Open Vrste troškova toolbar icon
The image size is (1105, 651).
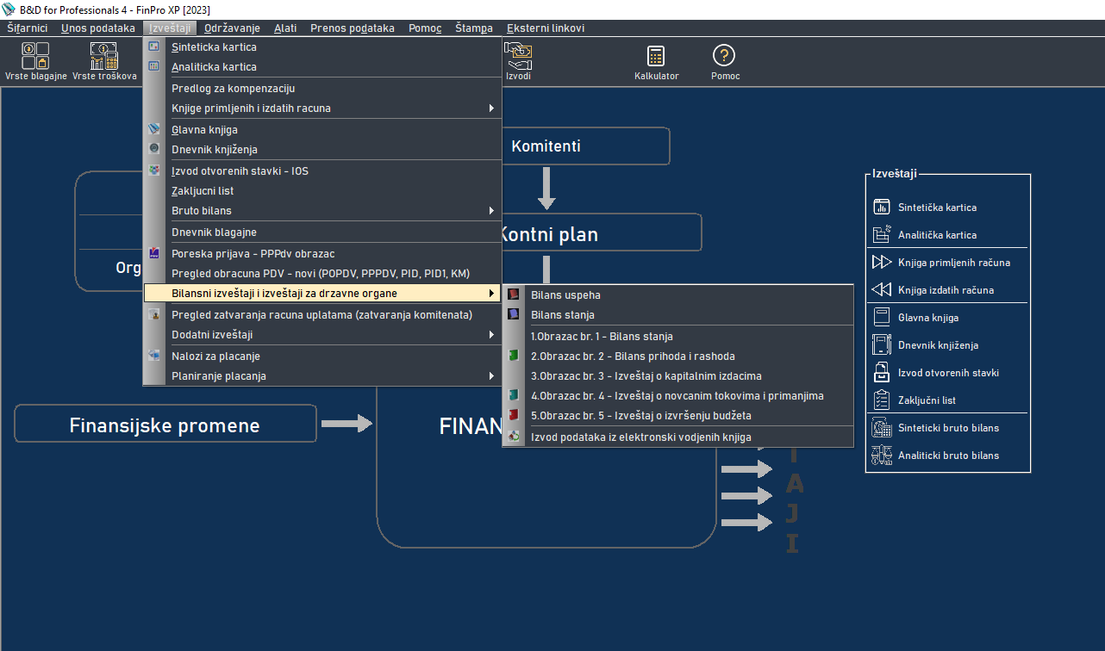[x=104, y=57]
